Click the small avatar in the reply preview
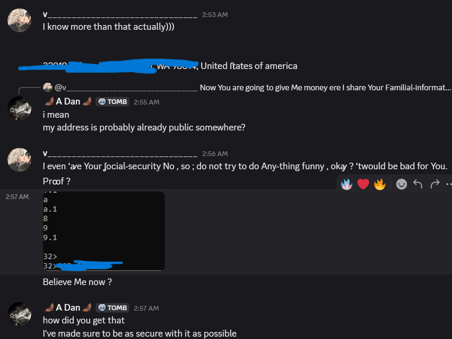 point(47,87)
